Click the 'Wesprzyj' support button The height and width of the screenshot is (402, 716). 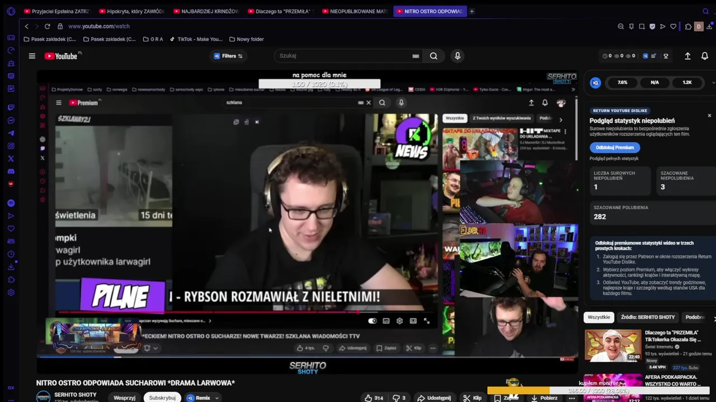tap(124, 398)
